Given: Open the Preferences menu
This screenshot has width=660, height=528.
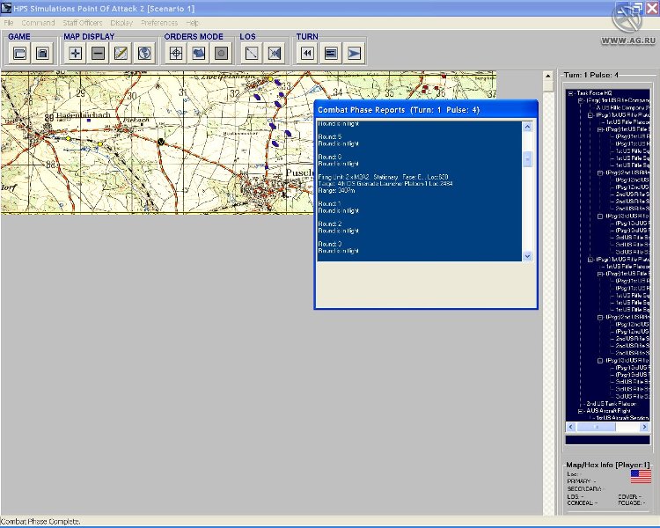Looking at the screenshot, I should coord(158,22).
